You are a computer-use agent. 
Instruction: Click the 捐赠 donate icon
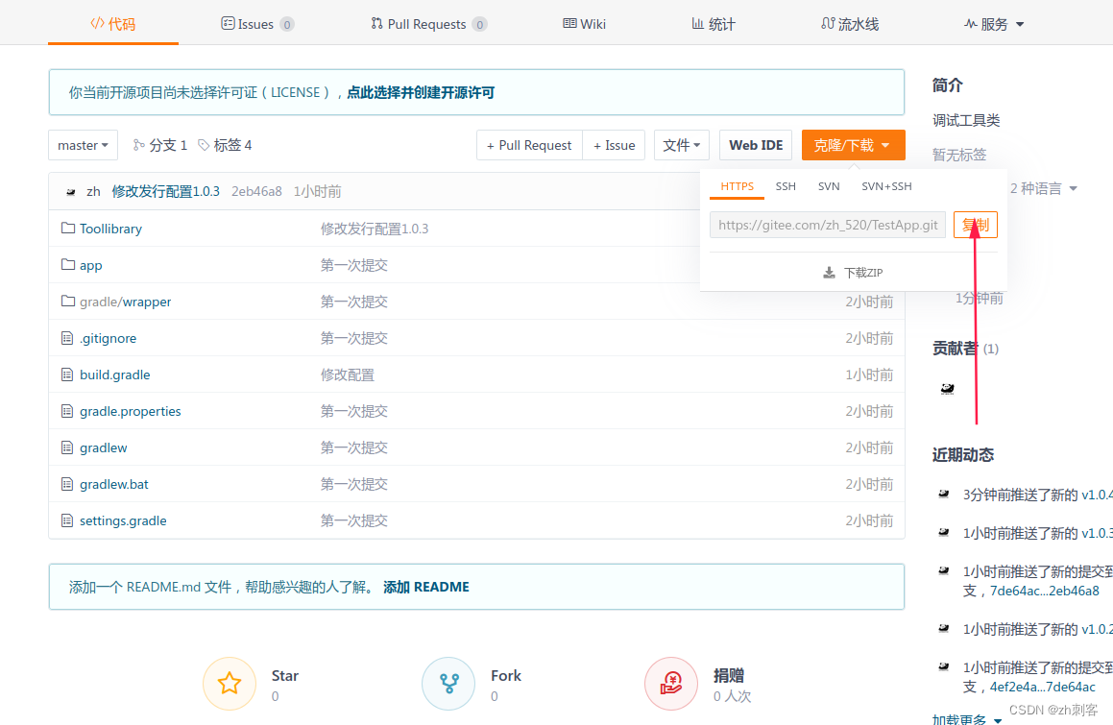[x=670, y=683]
